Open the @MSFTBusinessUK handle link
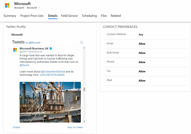 point(31,52)
